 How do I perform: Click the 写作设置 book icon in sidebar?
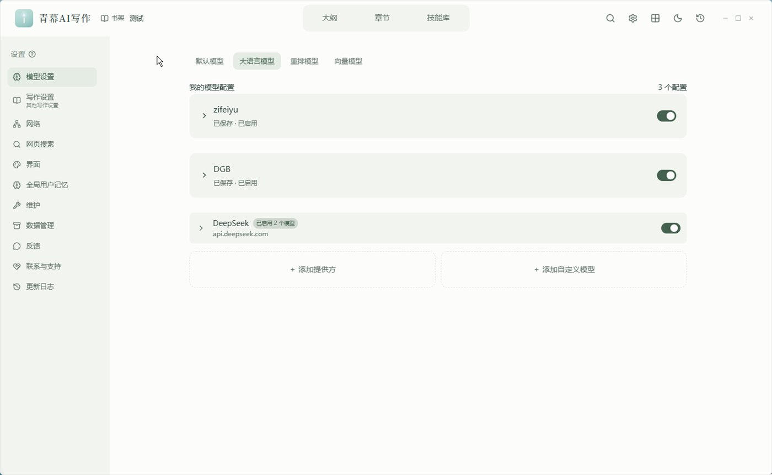coord(17,100)
